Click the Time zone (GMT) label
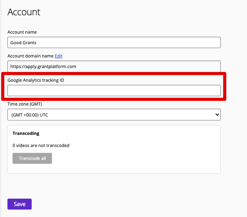247x217 pixels. click(x=25, y=104)
